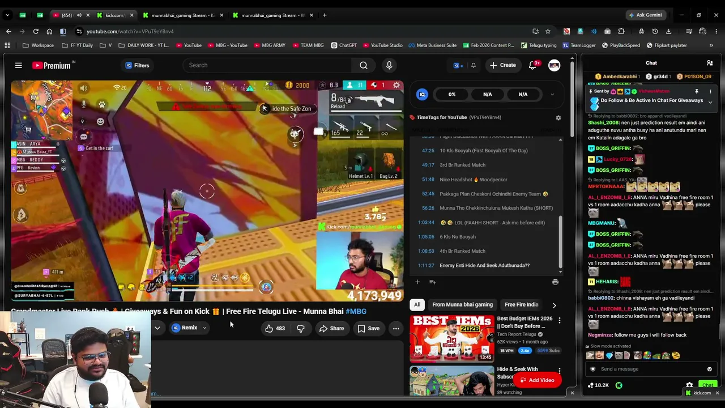
Task: Open more actions menu under the video
Action: click(x=396, y=328)
